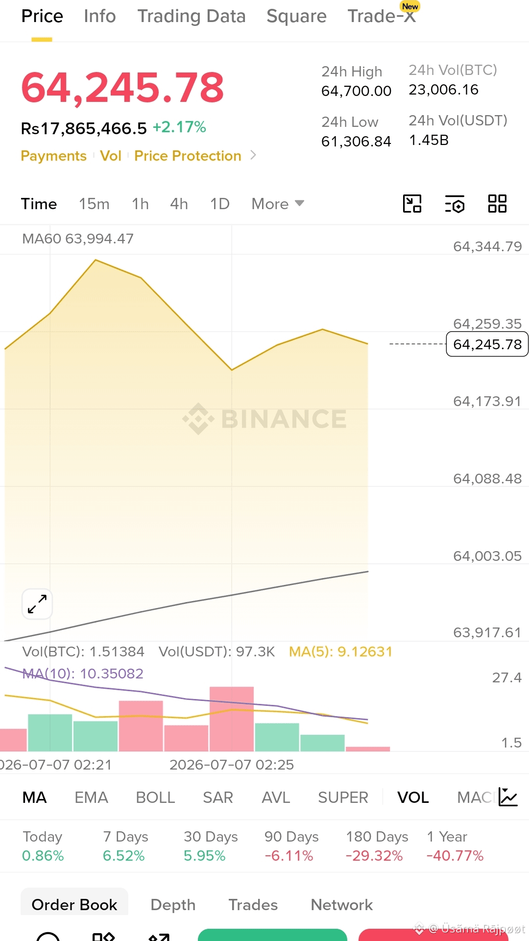Select the 1h chart interval

pos(140,204)
